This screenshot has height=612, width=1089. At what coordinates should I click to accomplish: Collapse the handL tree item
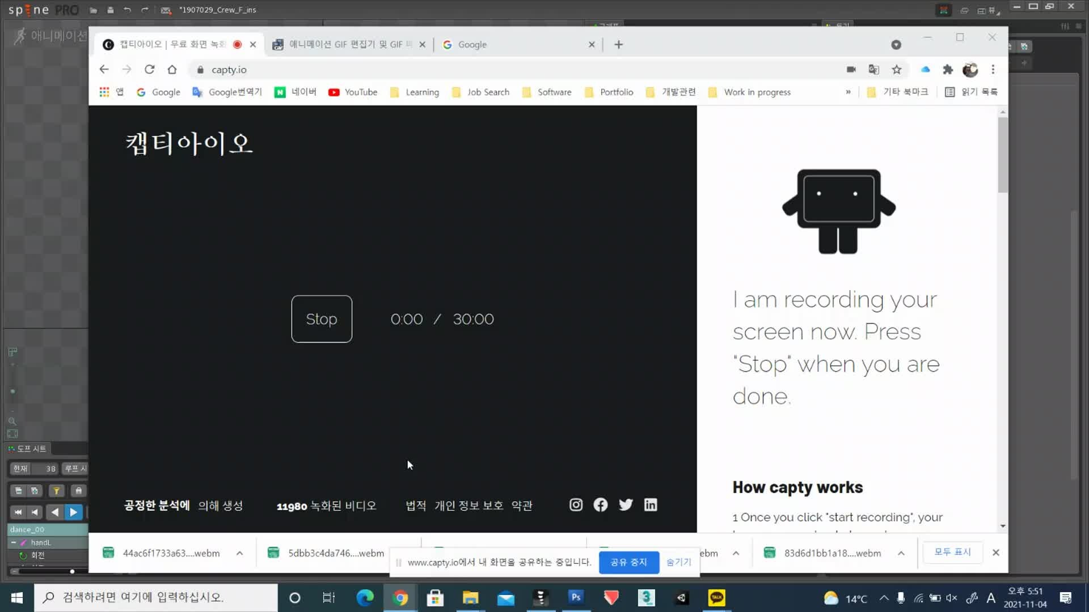coord(13,542)
